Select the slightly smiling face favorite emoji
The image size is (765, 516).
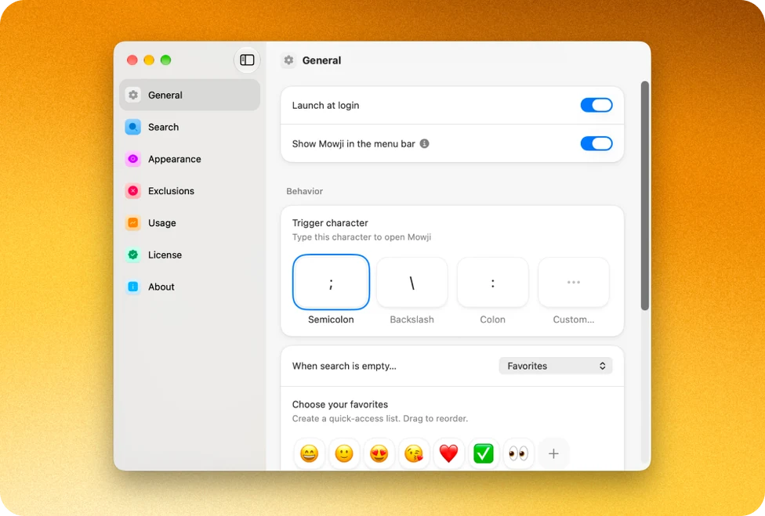[344, 453]
